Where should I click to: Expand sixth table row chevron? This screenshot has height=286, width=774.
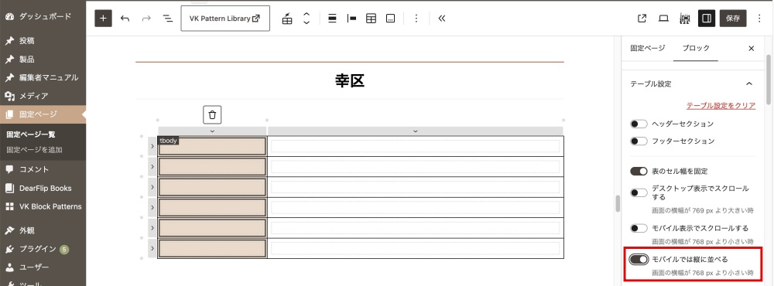[152, 248]
